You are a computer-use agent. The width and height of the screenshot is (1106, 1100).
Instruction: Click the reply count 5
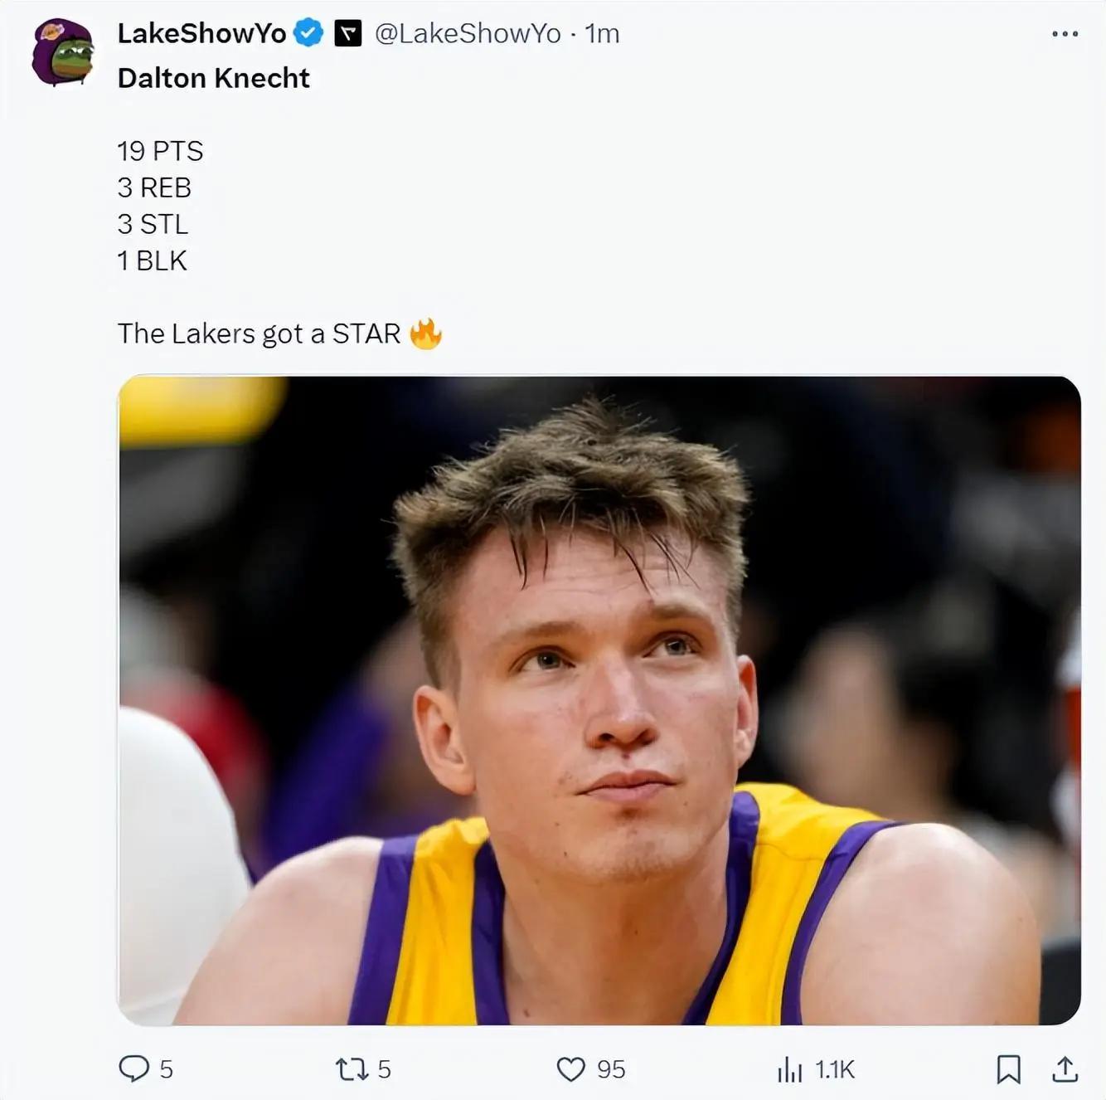coord(166,1069)
